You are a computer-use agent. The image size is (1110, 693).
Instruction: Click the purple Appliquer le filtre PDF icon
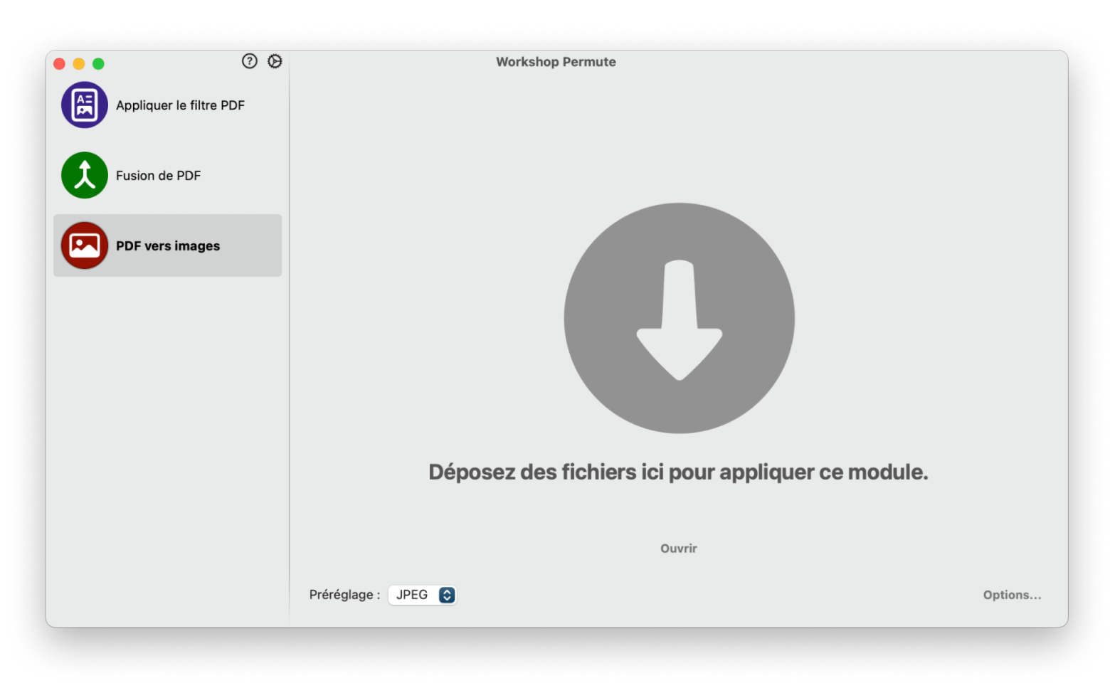click(85, 105)
